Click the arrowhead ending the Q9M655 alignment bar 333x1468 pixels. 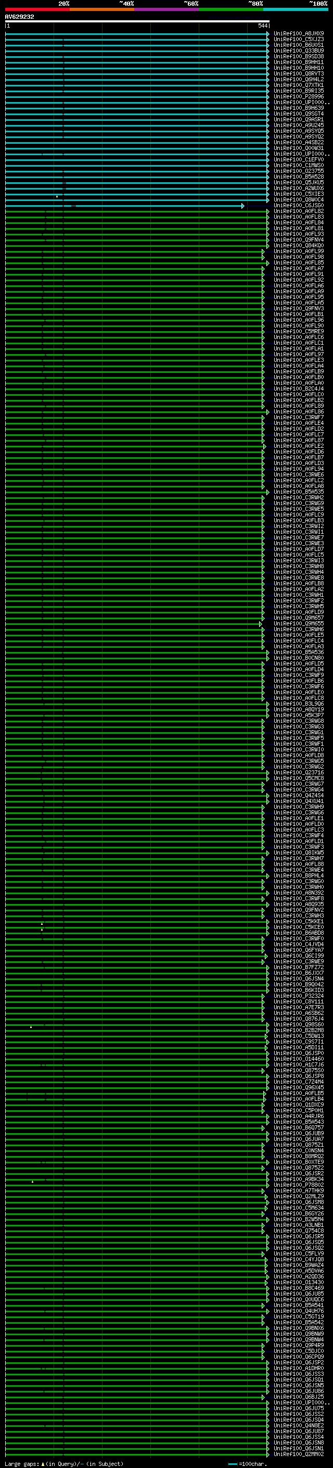261,624
